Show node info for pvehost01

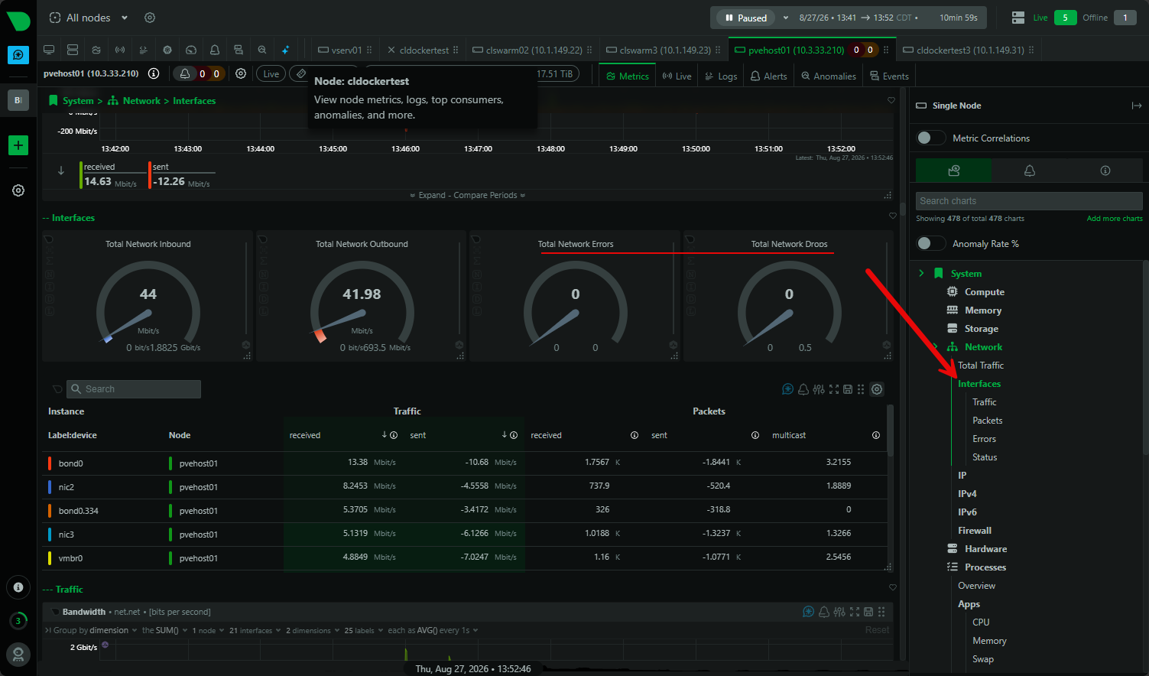click(154, 73)
